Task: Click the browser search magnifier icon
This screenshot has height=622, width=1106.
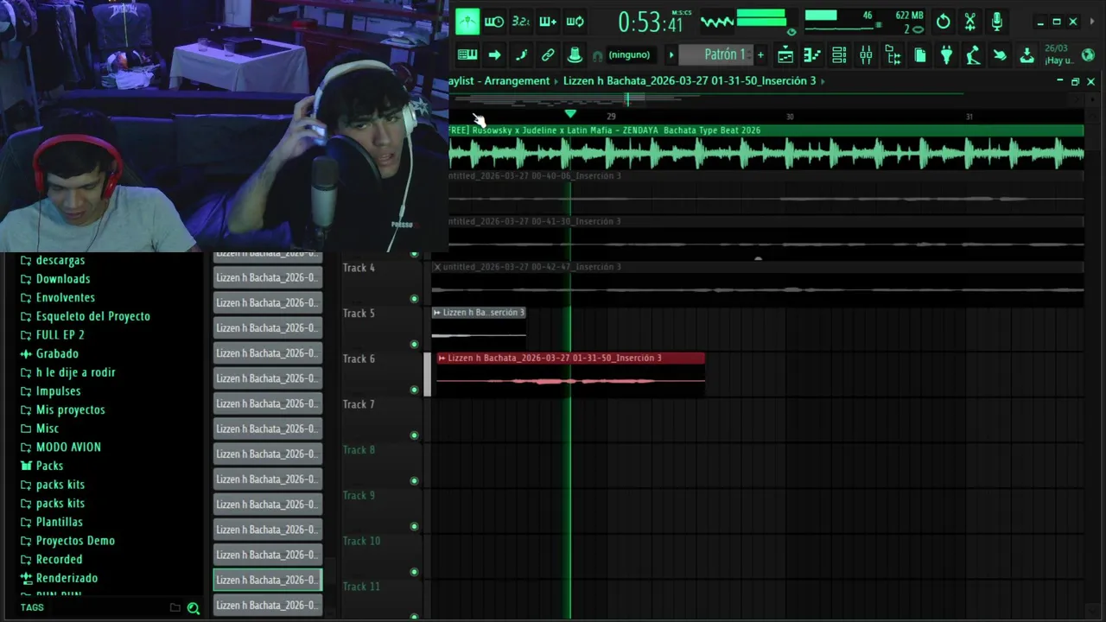Action: click(194, 608)
